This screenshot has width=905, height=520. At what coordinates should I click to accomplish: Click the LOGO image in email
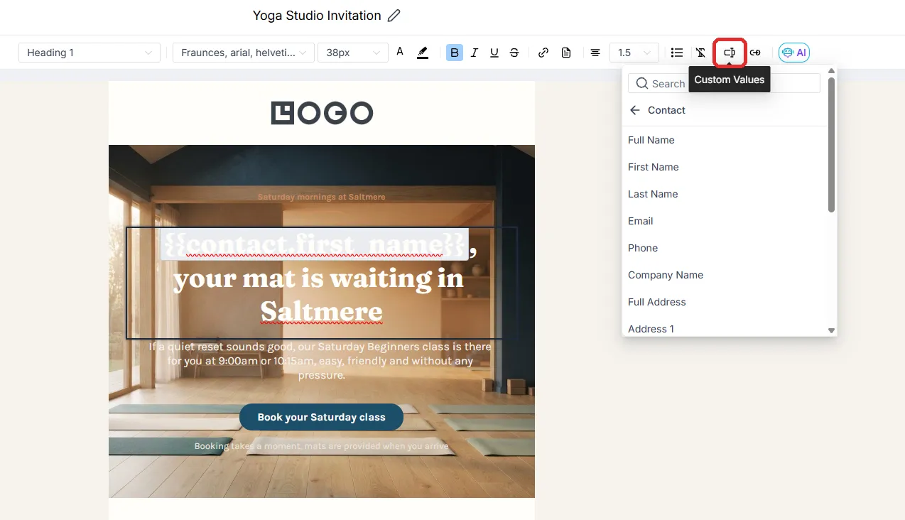[322, 113]
